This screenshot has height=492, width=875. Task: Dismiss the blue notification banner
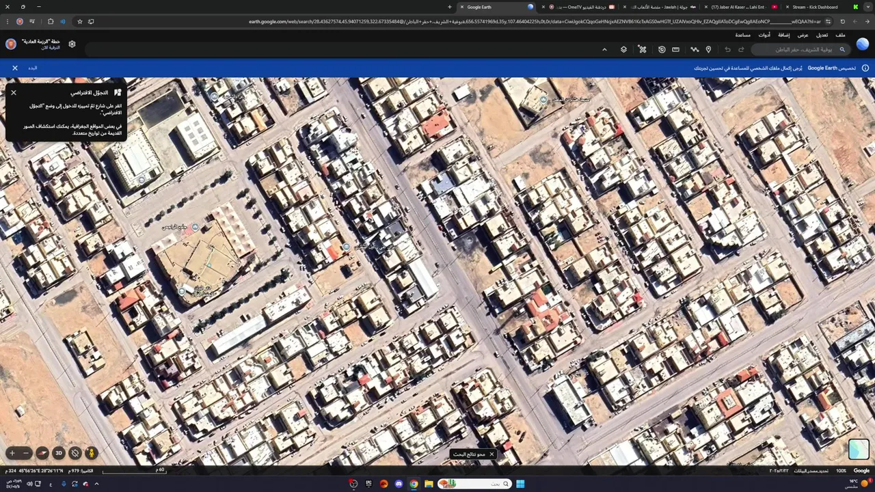pos(15,68)
